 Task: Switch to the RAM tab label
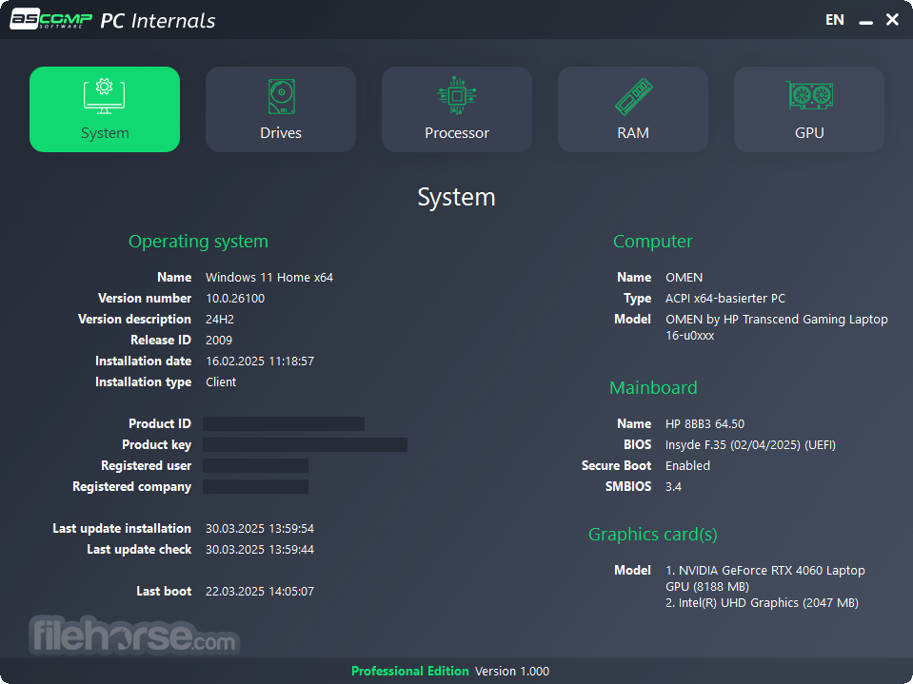coord(633,133)
